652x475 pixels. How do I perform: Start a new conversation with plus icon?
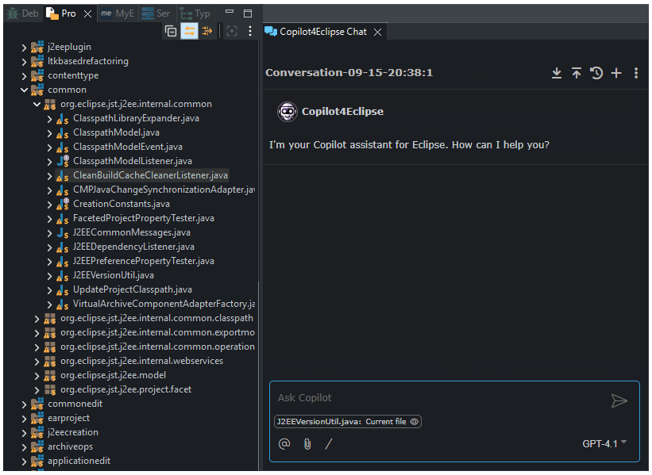(x=616, y=73)
